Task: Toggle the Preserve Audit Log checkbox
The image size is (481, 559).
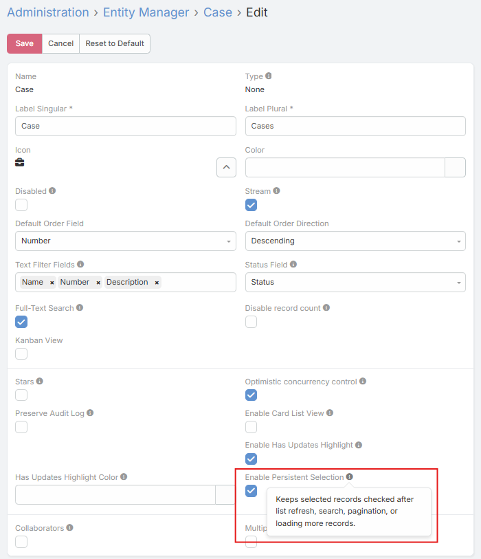Action: (x=21, y=427)
